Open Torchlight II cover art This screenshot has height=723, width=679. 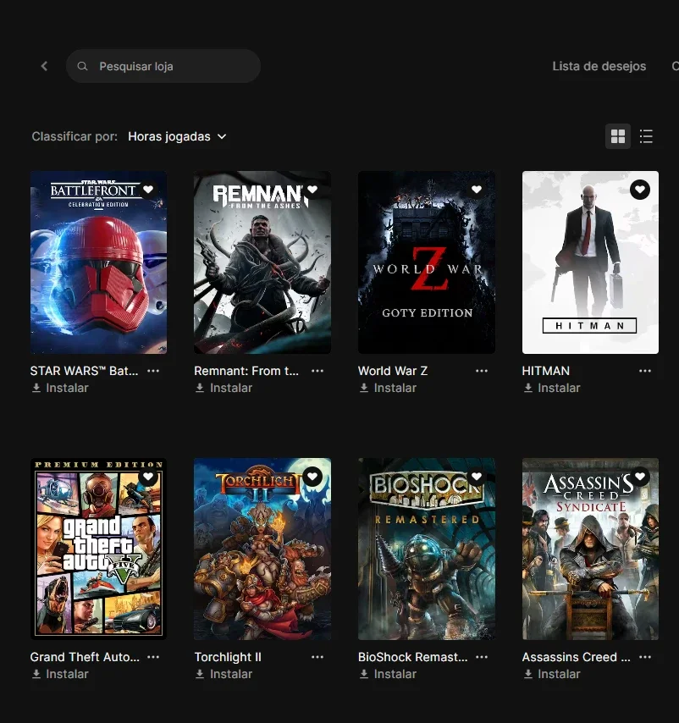click(262, 549)
